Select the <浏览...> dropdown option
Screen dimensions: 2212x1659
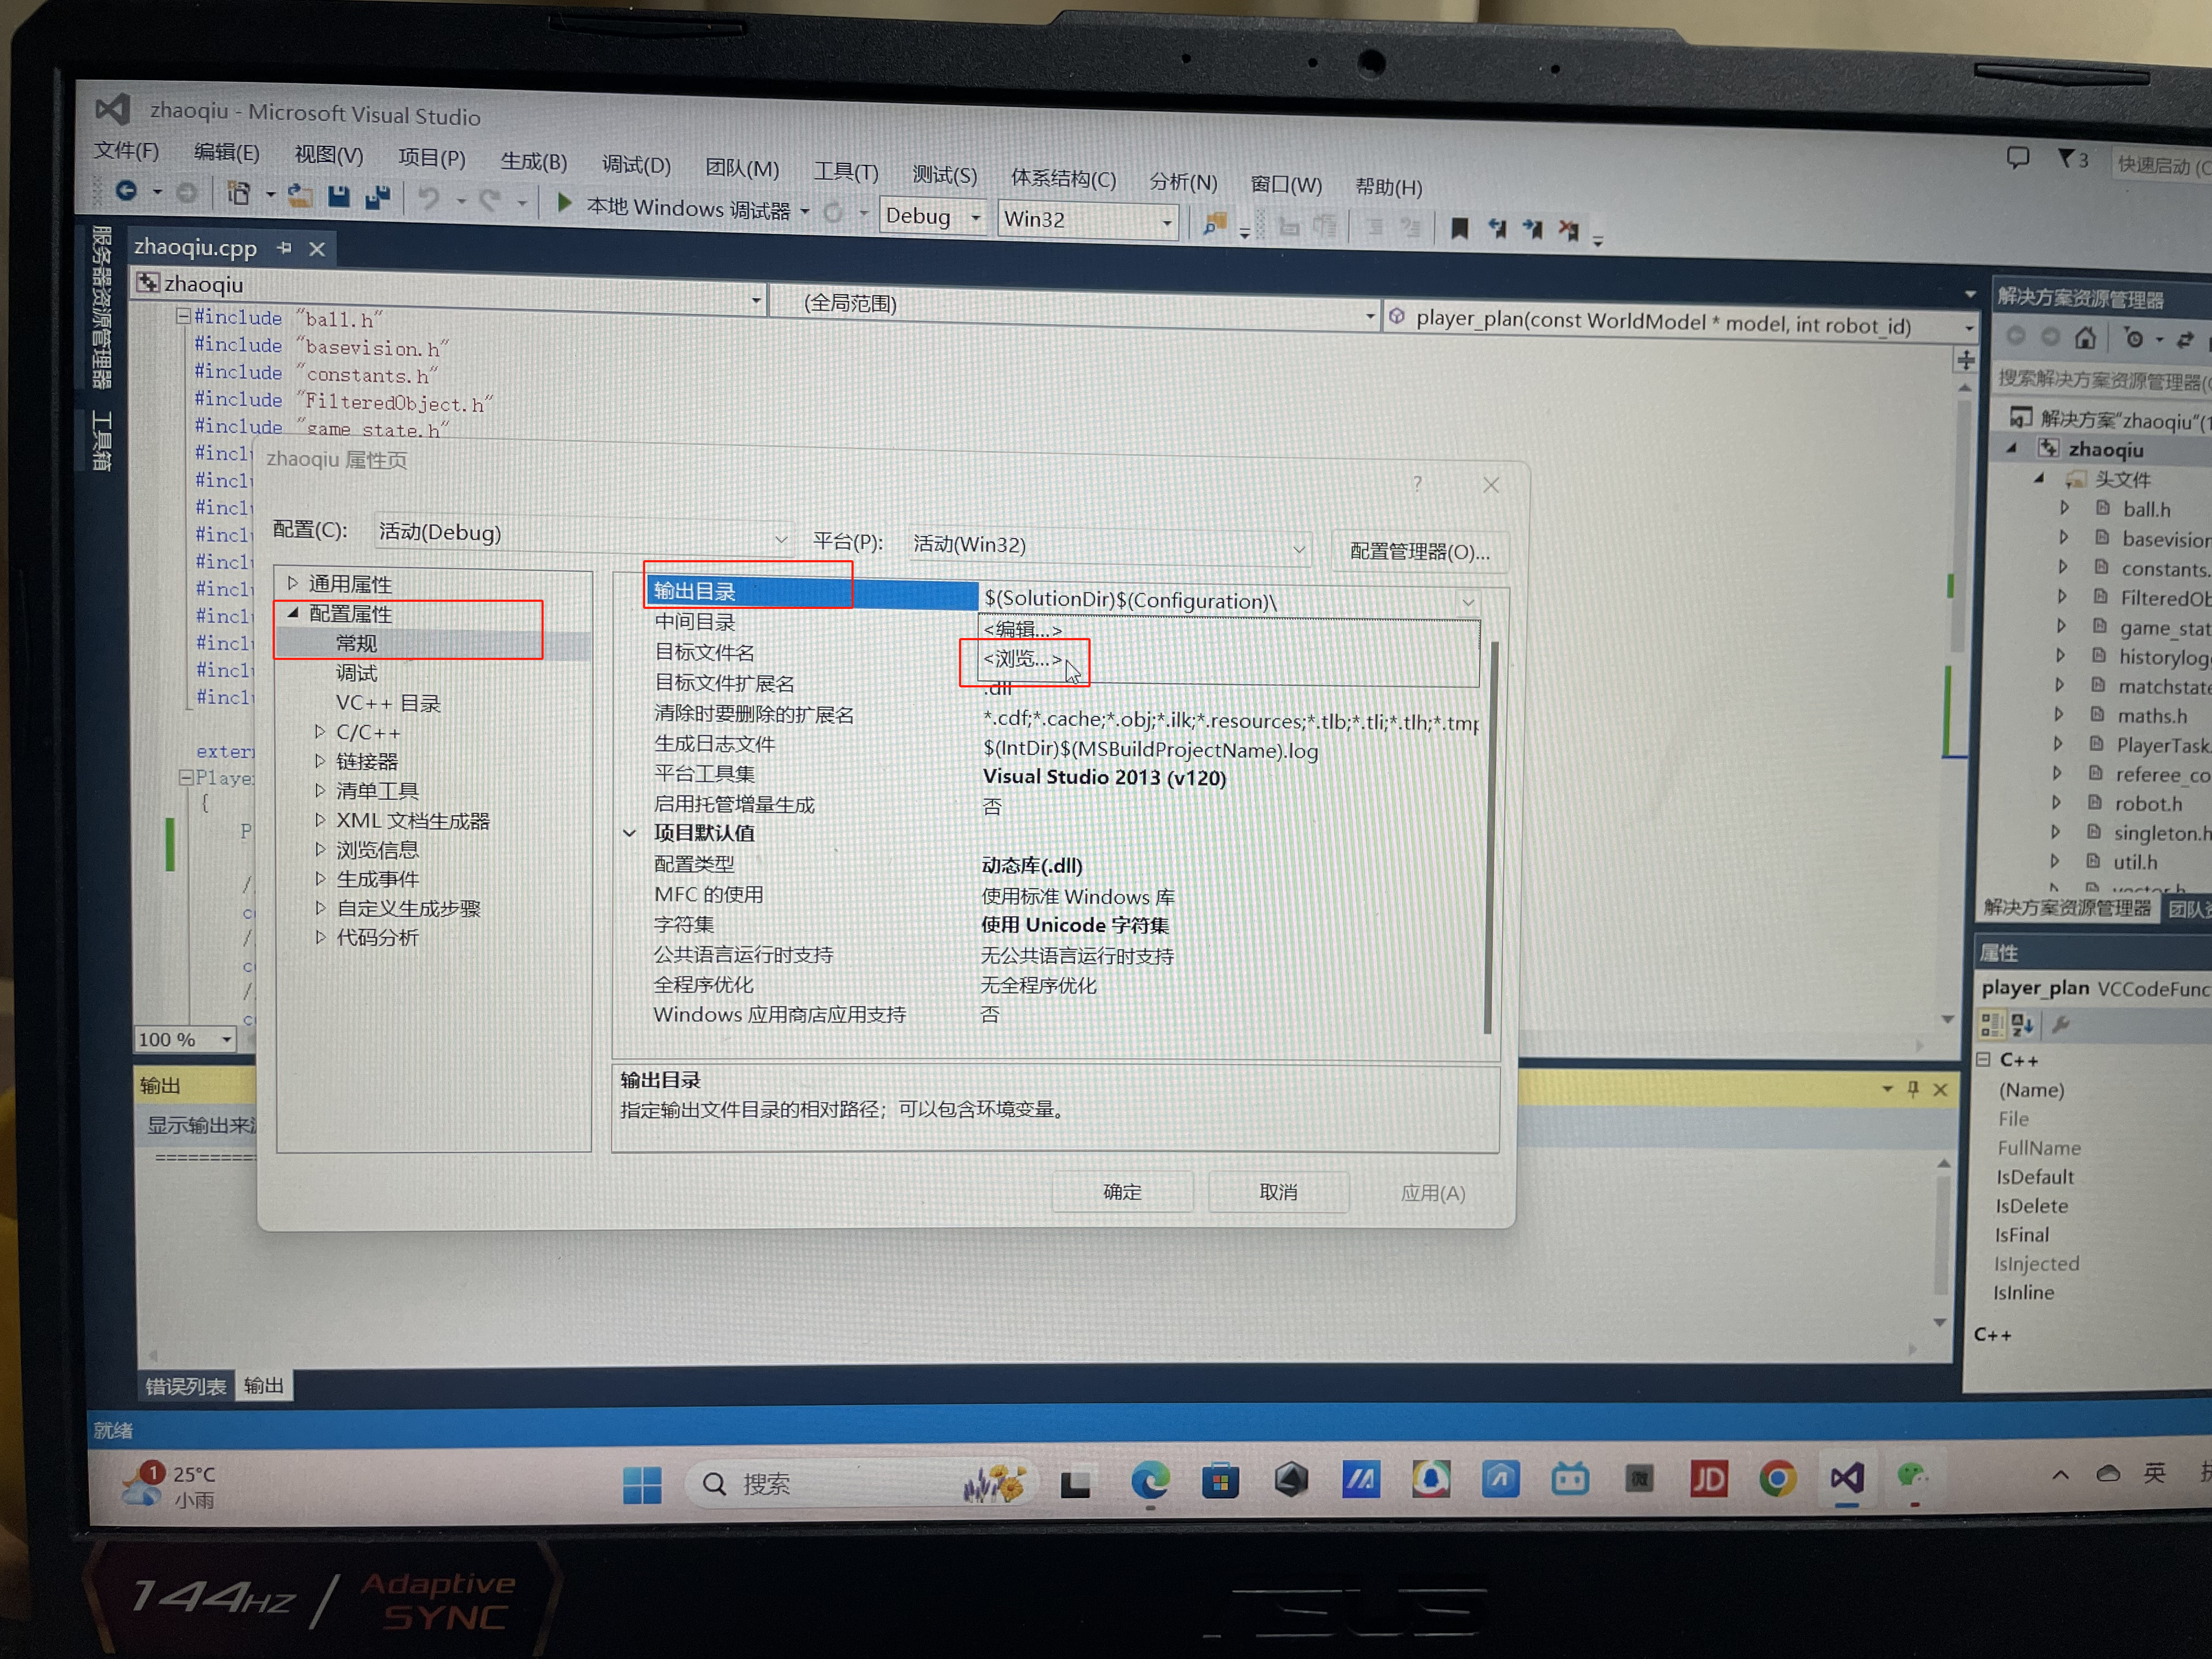click(x=1022, y=659)
